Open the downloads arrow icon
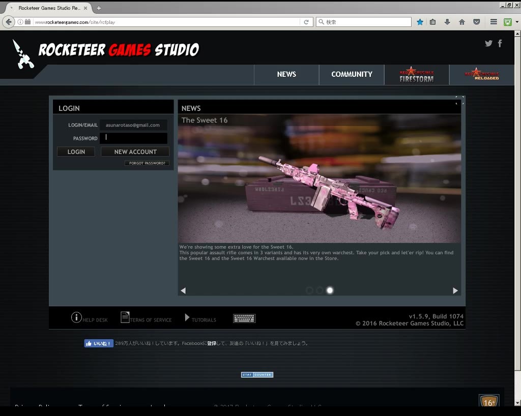Screen dimensions: 521x416 click(447, 22)
